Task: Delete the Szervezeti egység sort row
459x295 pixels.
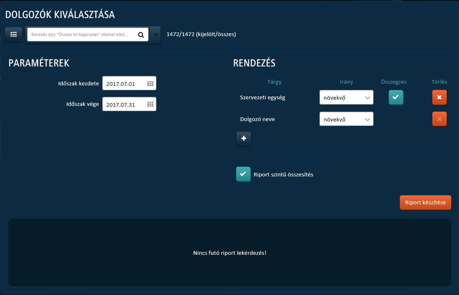Action: coord(439,97)
